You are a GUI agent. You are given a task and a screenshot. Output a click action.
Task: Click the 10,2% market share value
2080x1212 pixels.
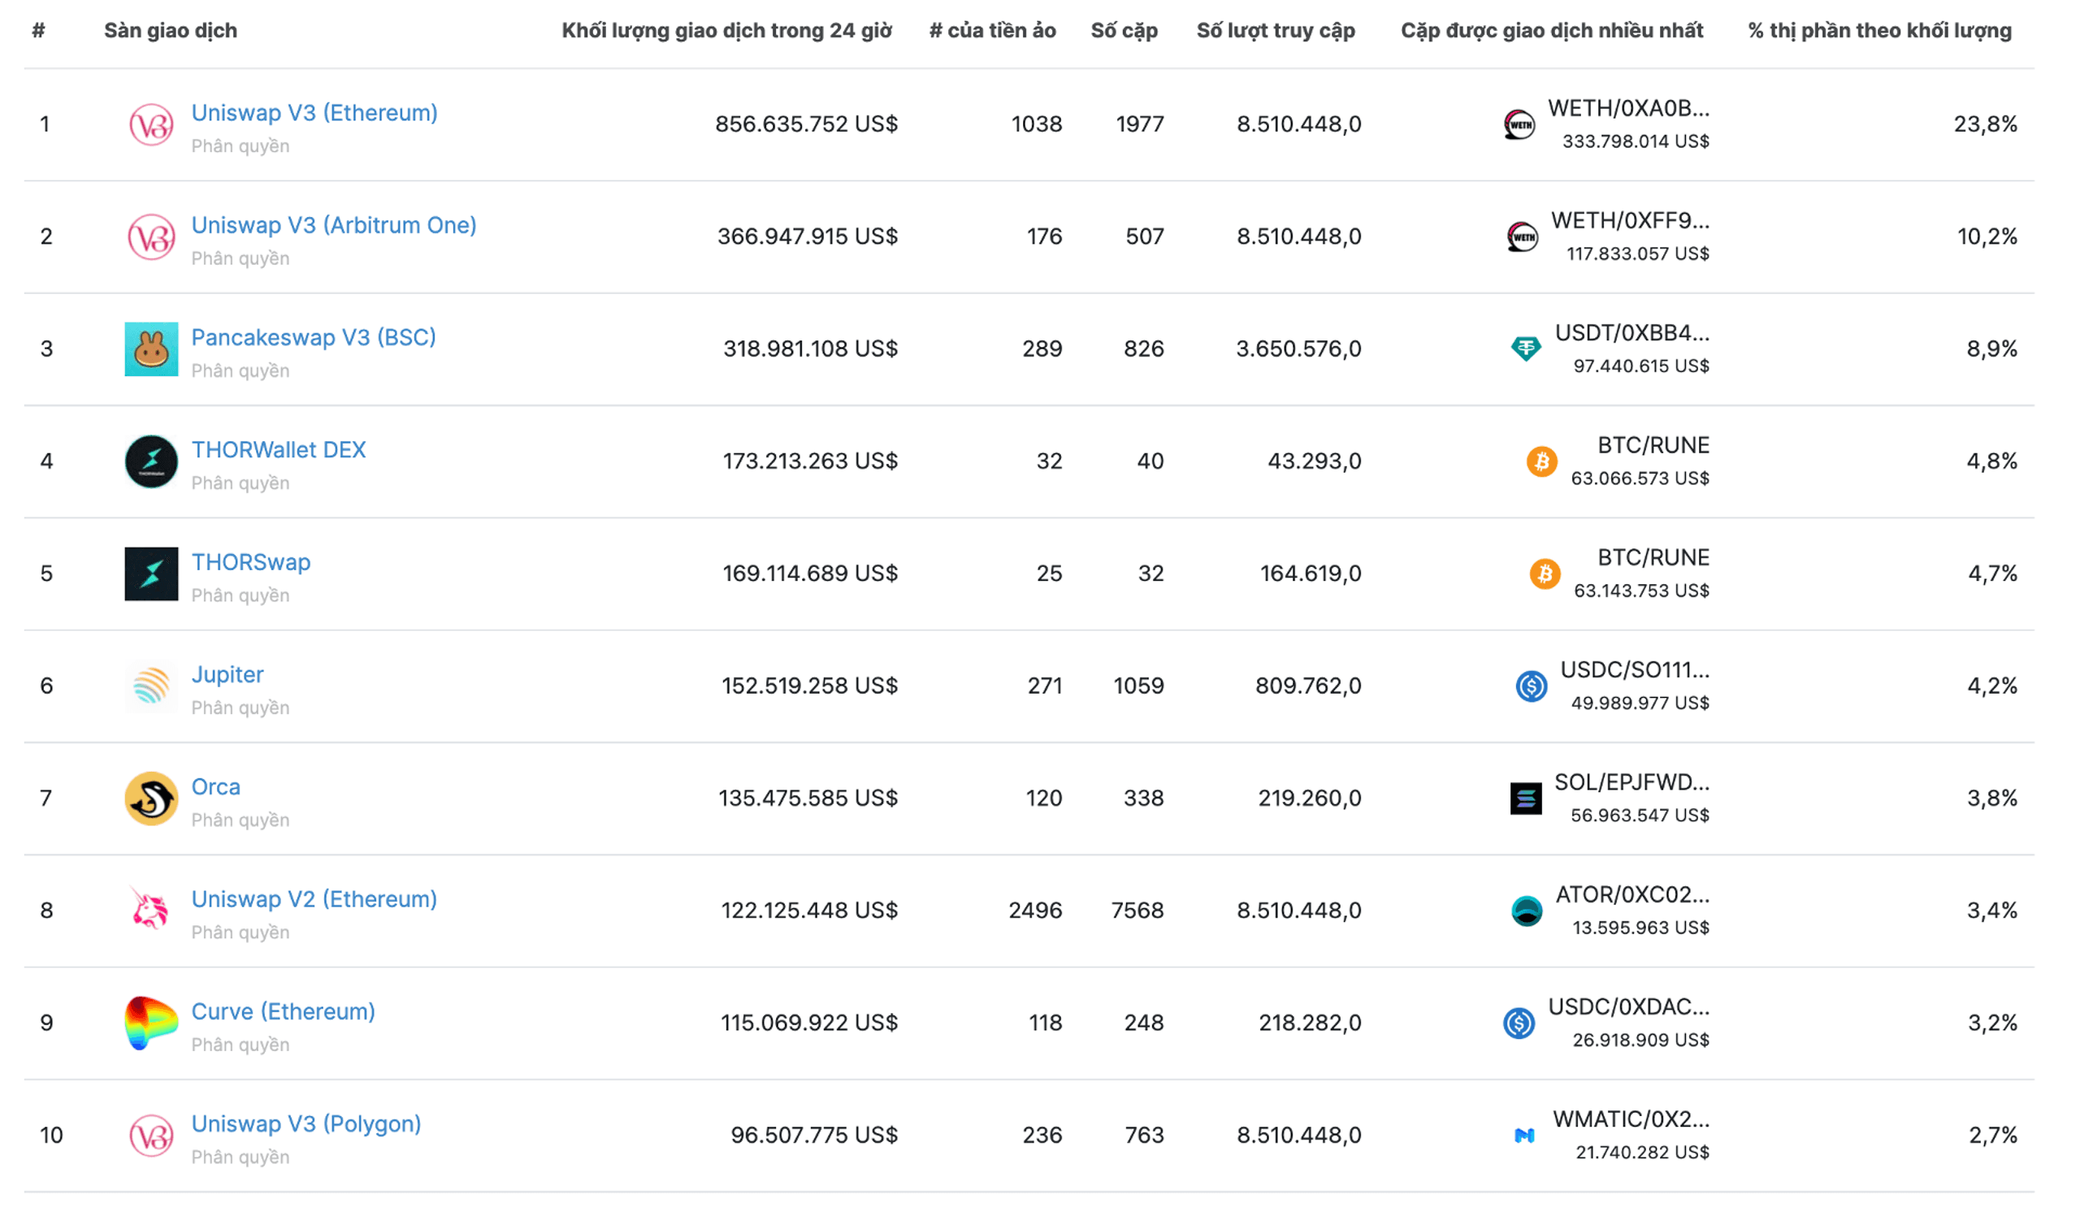1988,236
